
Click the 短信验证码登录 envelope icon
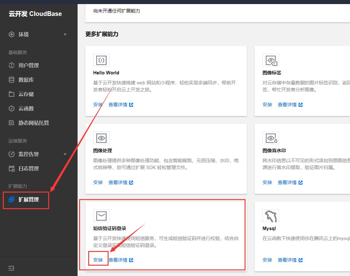[101, 216]
